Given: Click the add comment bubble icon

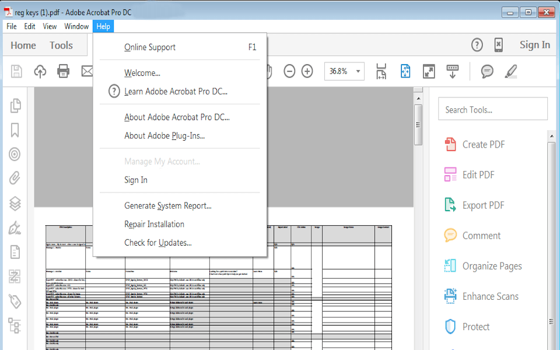Looking at the screenshot, I should (487, 71).
